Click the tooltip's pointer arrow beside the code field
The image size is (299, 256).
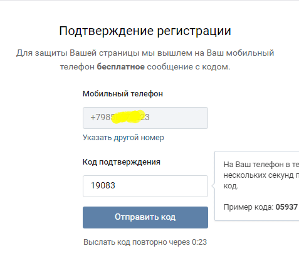click(213, 186)
